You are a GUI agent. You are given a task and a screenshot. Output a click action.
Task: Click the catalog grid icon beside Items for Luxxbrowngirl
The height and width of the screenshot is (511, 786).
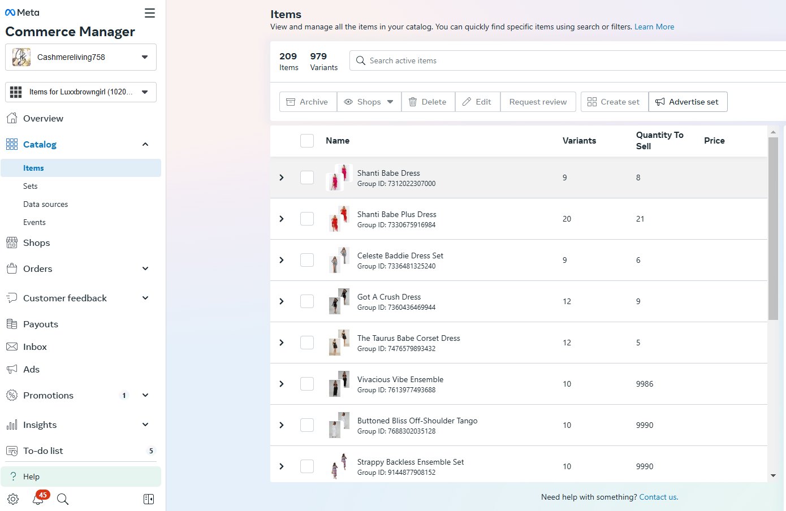[x=16, y=92]
